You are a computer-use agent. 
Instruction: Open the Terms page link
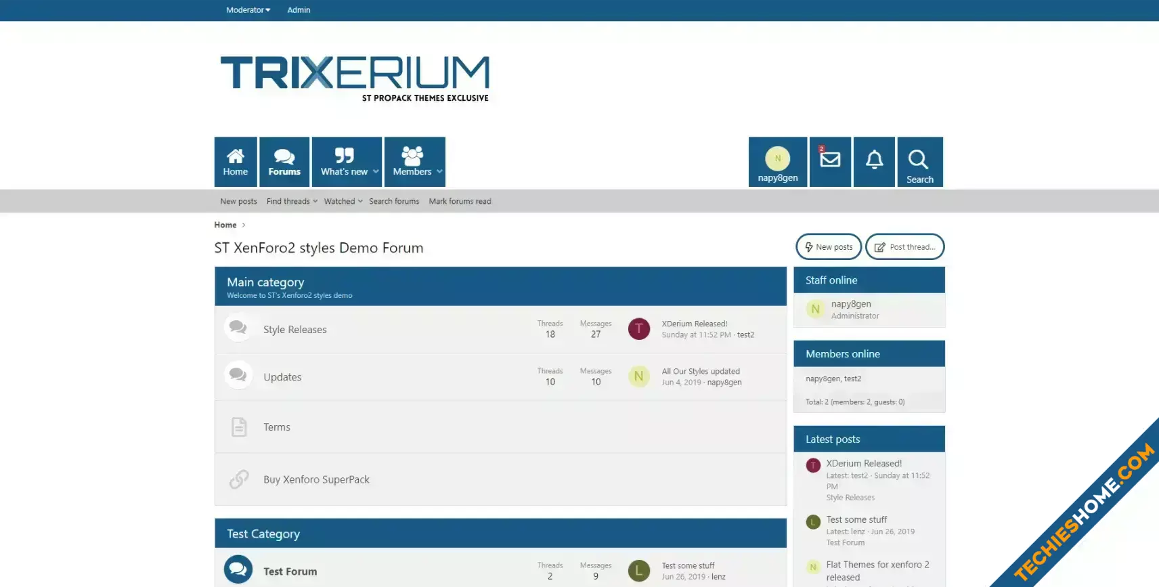tap(277, 427)
